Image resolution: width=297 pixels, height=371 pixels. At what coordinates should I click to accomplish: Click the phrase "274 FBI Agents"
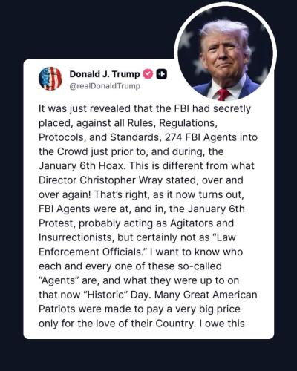pyautogui.click(x=200, y=137)
